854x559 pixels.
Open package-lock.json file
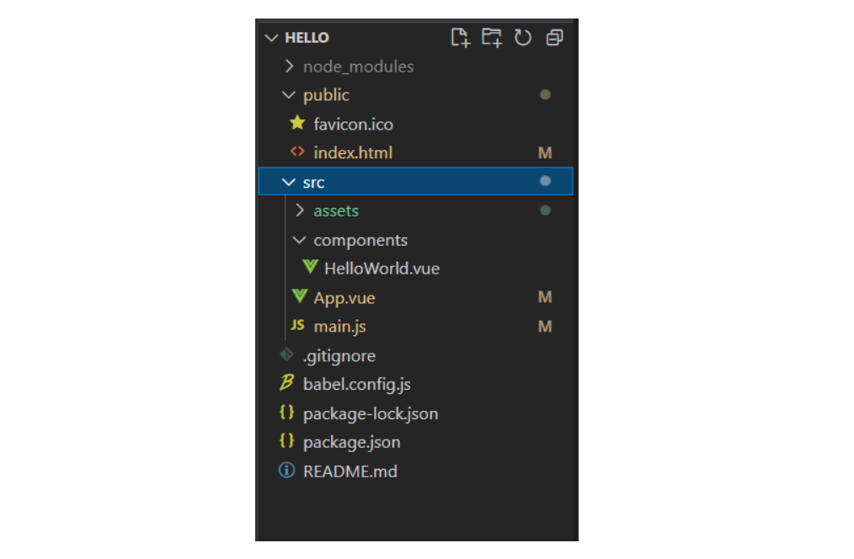coord(370,413)
